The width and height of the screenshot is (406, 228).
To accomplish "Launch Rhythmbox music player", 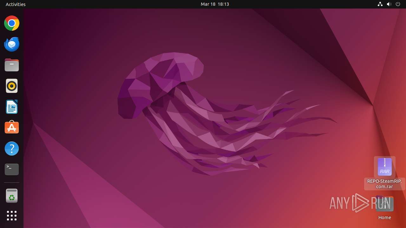I will (x=12, y=86).
